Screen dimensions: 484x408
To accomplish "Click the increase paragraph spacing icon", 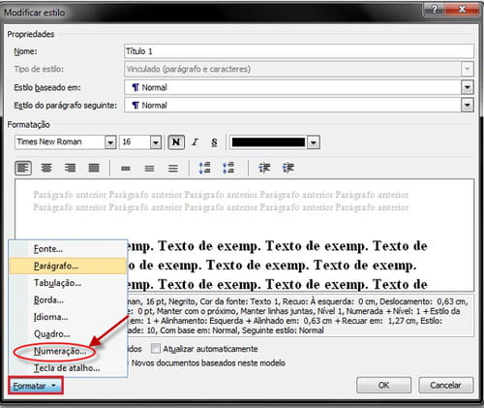I will coord(204,168).
